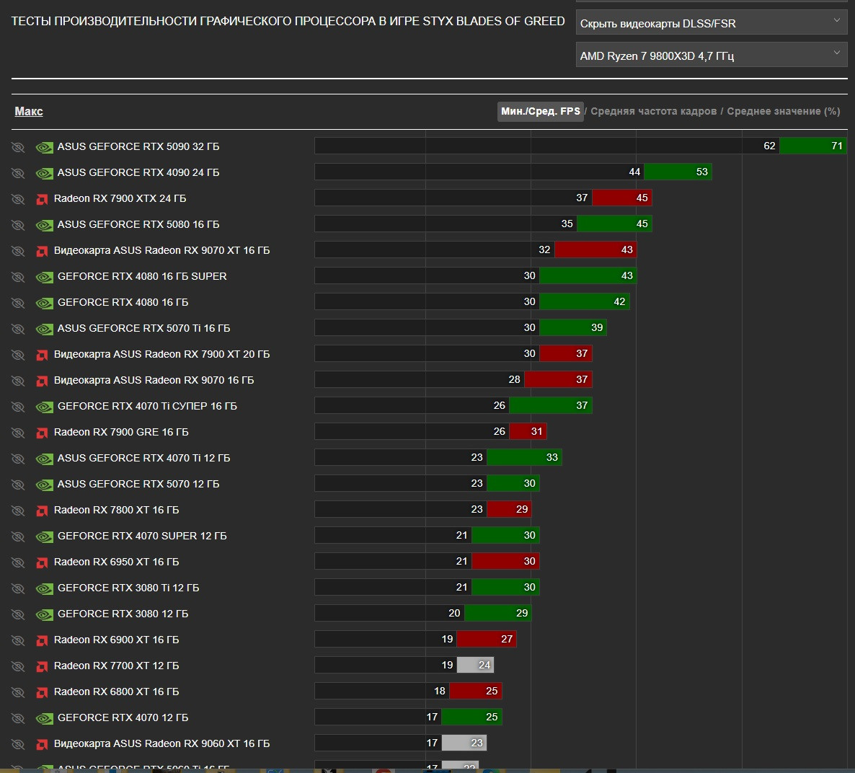Toggle visibility of Radeon RX 7900 XTX 24 ГБ
Viewport: 855px width, 773px height.
(x=18, y=198)
